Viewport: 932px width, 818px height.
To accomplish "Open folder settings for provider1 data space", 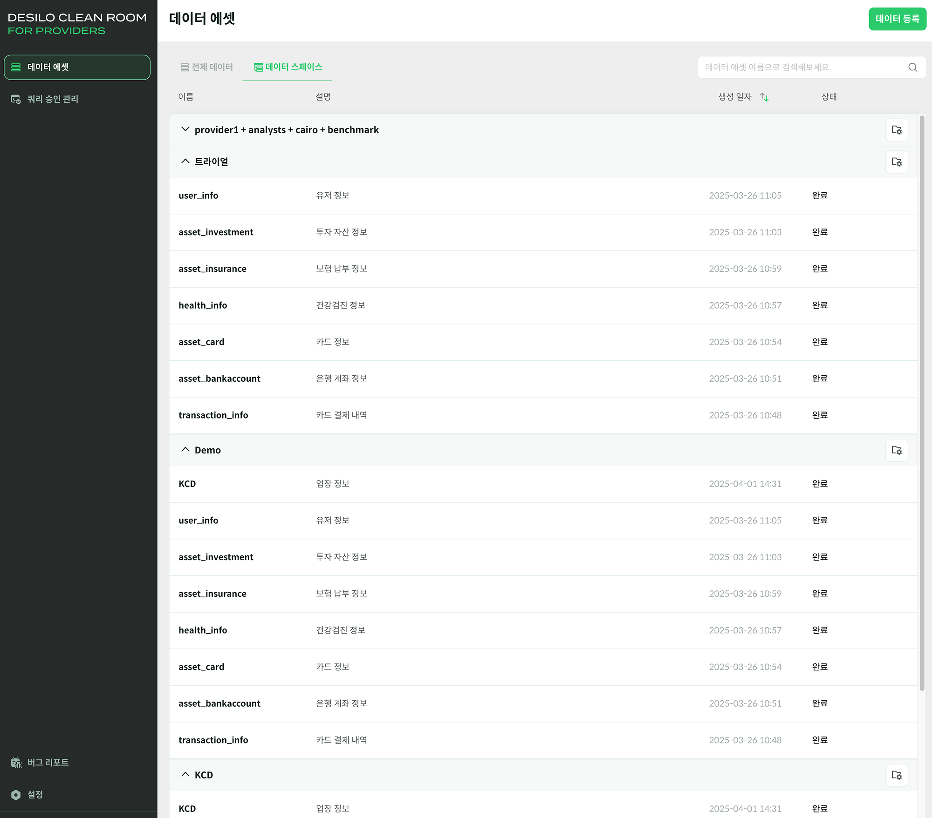I will [x=896, y=130].
